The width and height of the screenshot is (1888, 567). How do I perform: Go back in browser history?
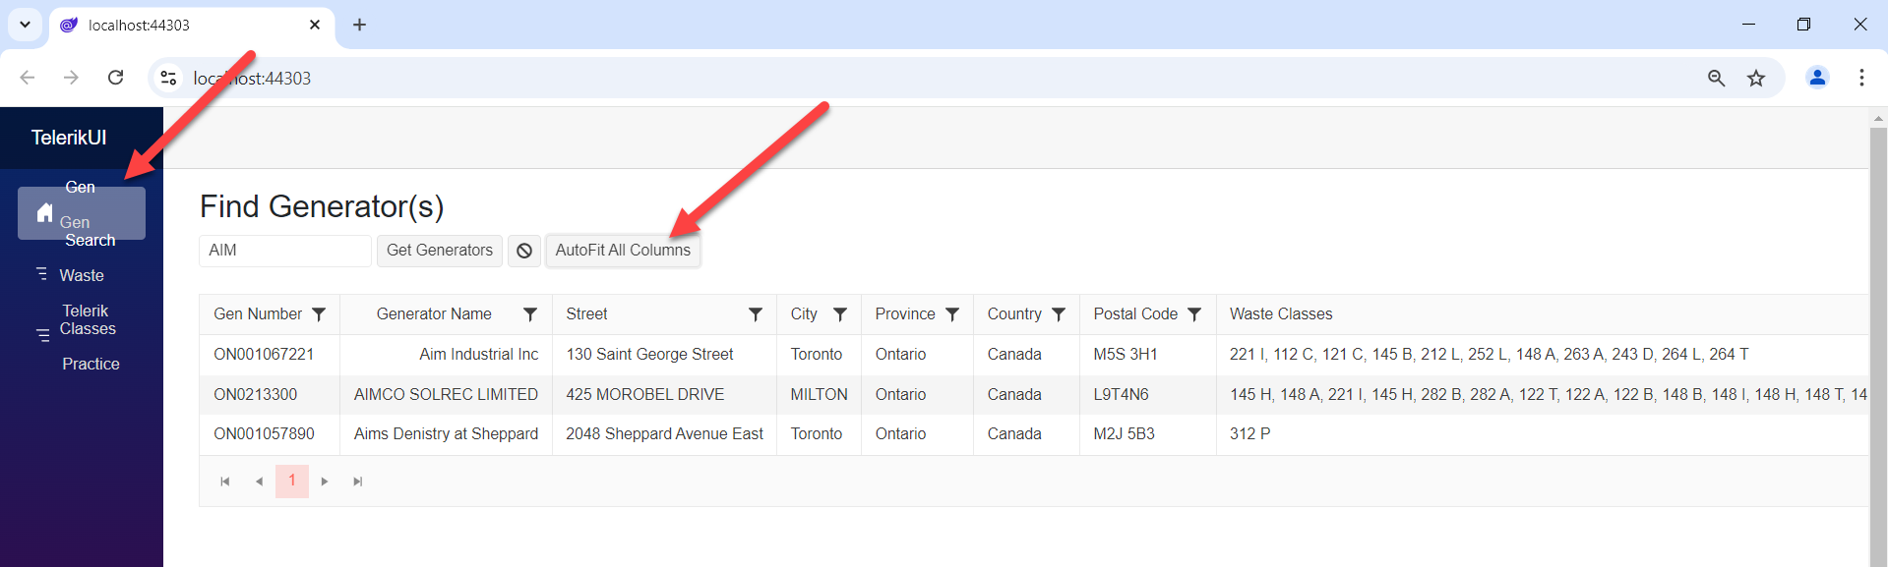[28, 78]
